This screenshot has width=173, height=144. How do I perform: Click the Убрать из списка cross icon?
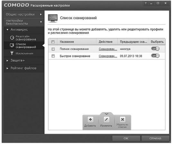(123, 120)
